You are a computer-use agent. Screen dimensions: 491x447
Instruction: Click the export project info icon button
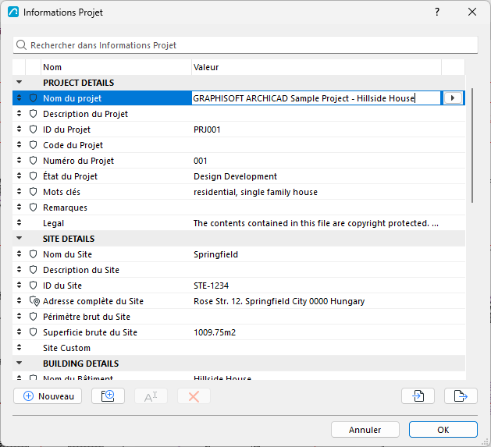pyautogui.click(x=461, y=396)
